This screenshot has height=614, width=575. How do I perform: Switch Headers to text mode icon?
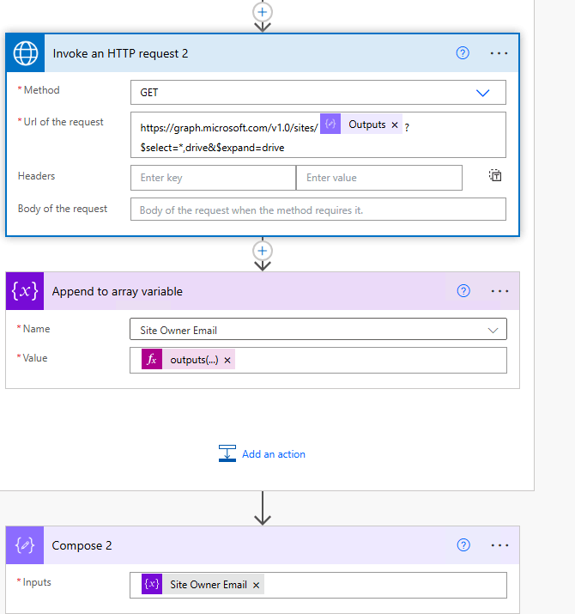pos(495,175)
